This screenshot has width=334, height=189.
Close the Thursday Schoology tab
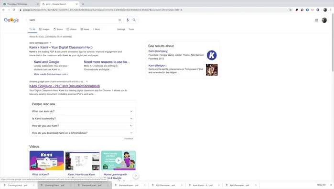pyautogui.click(x=38, y=4)
